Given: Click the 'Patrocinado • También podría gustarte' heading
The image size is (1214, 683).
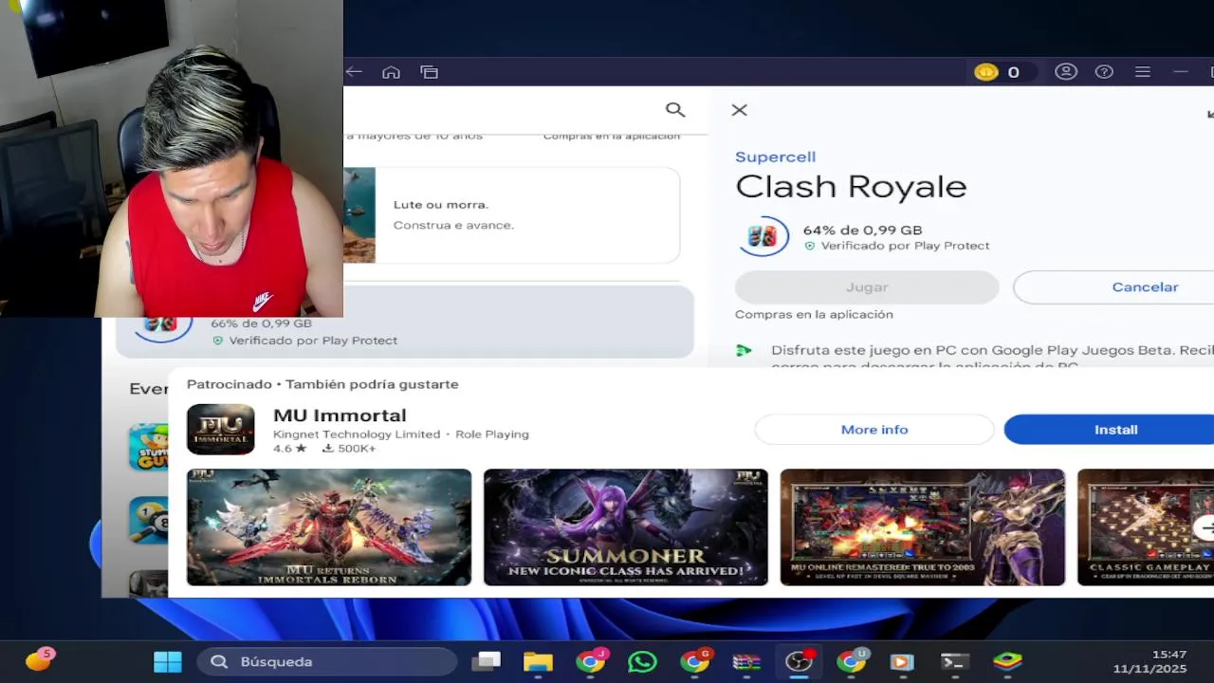Looking at the screenshot, I should tap(322, 384).
